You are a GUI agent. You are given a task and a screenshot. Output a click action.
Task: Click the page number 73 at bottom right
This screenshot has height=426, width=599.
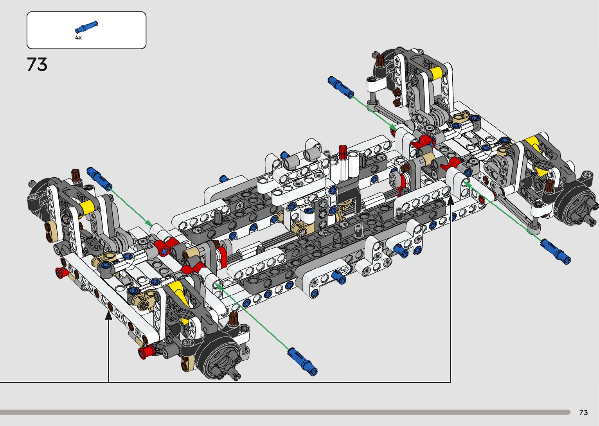pos(583,412)
